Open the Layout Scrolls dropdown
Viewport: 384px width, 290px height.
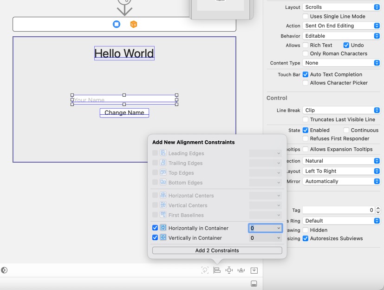[341, 7]
